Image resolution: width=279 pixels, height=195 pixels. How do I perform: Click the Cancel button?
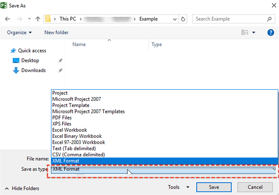[255, 187]
